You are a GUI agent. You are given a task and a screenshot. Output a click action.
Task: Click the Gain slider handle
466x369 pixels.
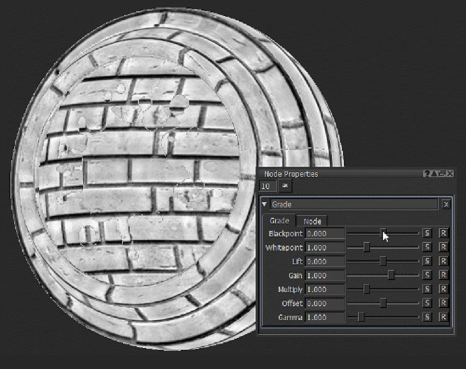pyautogui.click(x=391, y=275)
